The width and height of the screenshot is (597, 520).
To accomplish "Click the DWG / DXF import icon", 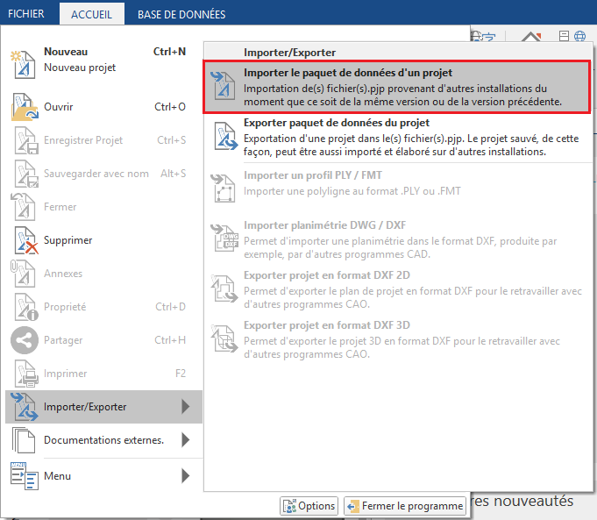I will [x=224, y=238].
